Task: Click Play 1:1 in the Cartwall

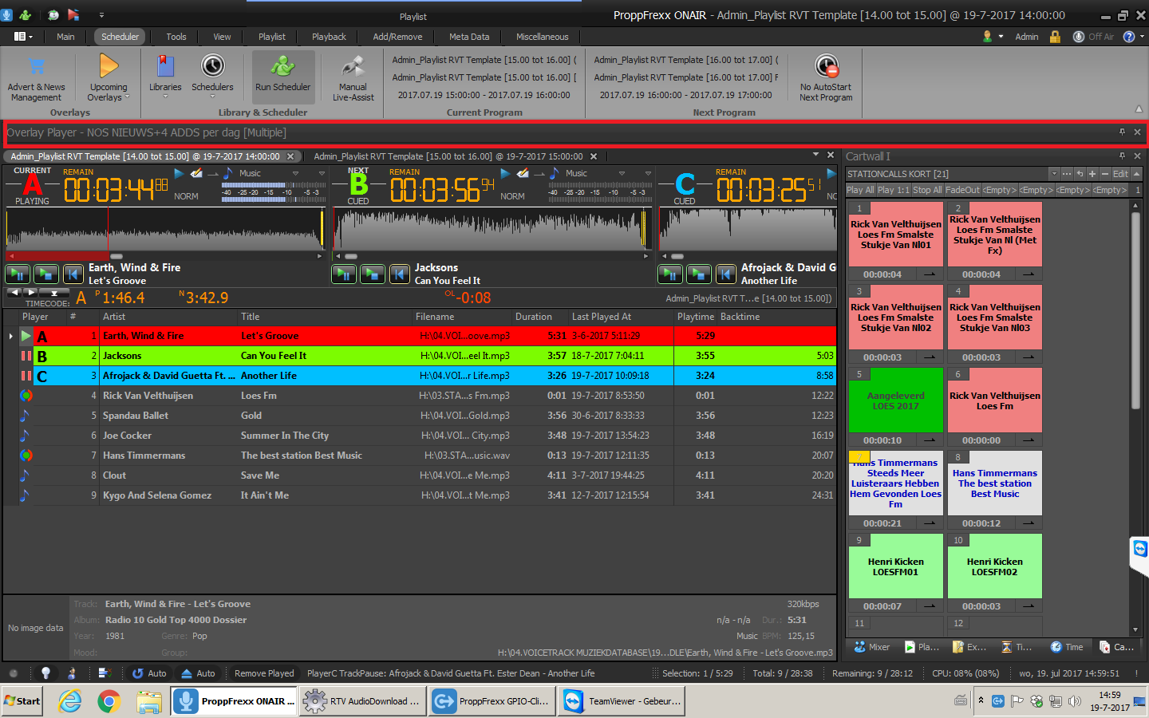Action: coord(894,190)
